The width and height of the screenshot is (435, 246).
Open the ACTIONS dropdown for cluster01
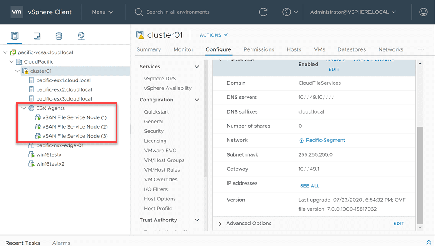pos(214,35)
